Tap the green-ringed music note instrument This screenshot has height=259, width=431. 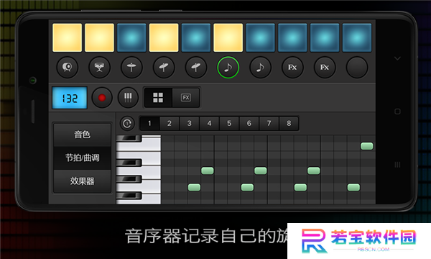pos(228,67)
